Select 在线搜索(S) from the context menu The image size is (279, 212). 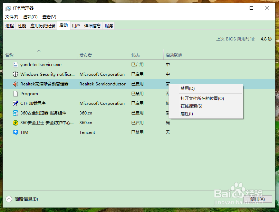click(x=191, y=105)
